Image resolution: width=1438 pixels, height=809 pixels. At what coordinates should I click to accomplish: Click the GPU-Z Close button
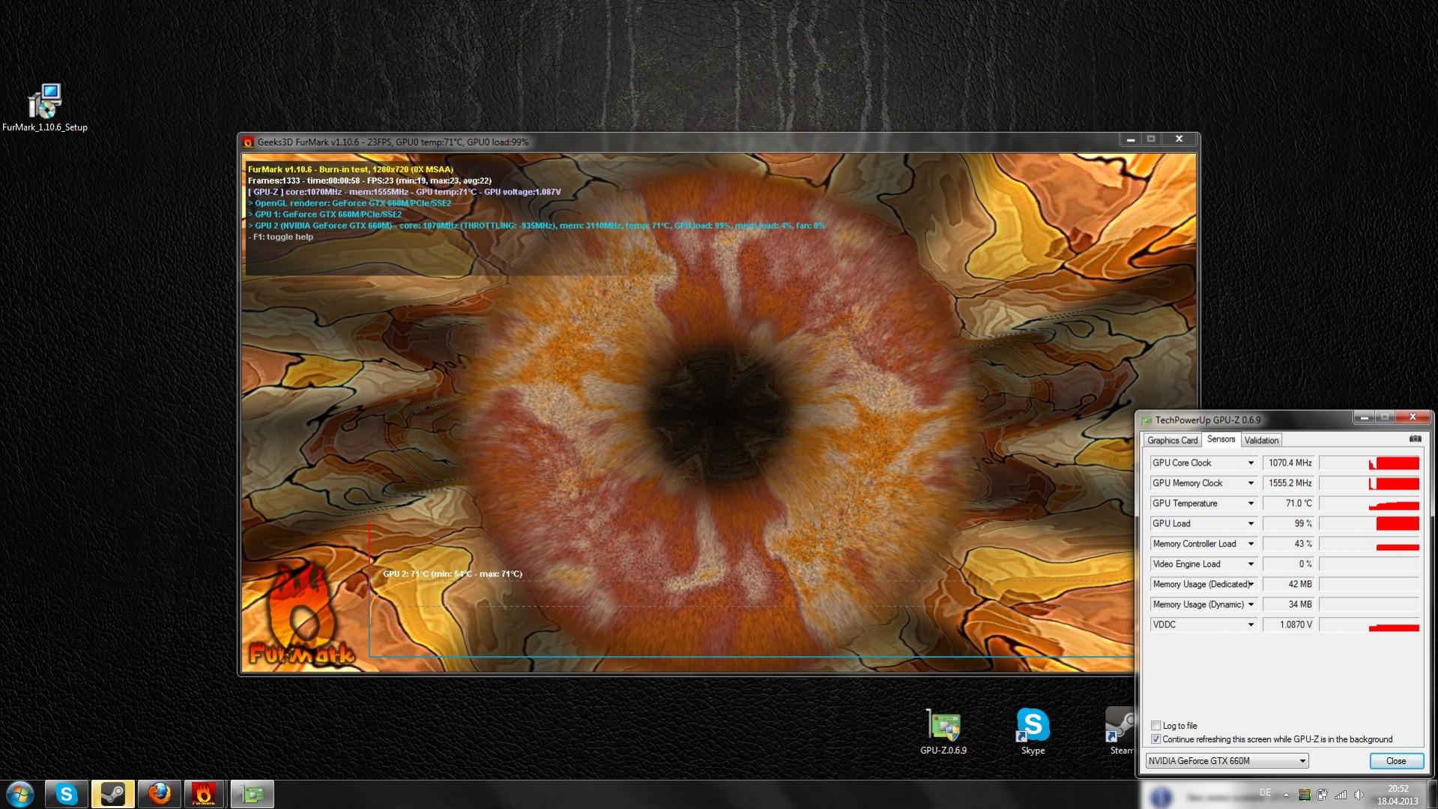[x=1396, y=761]
